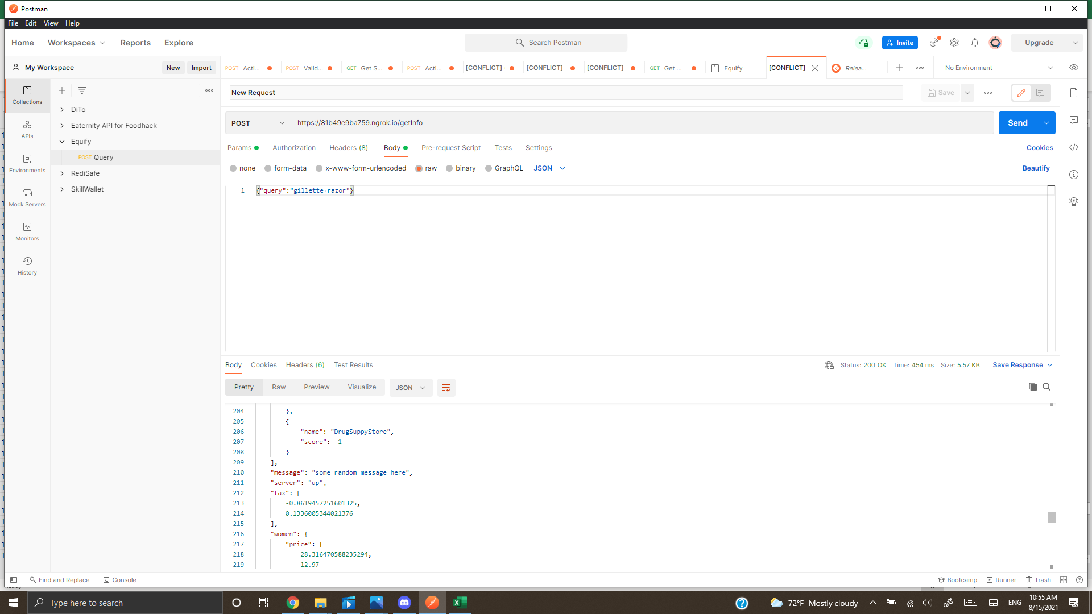The height and width of the screenshot is (614, 1092).
Task: Open the environment quick look eye icon
Action: (x=1074, y=68)
